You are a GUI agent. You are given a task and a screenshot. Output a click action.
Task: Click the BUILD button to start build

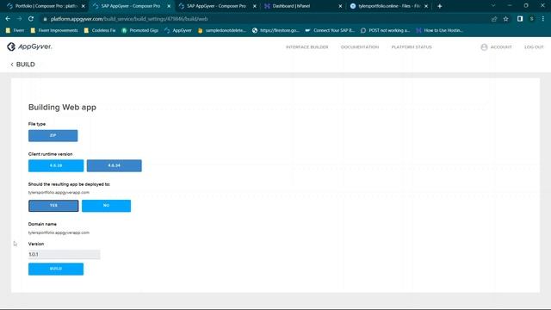(56, 269)
